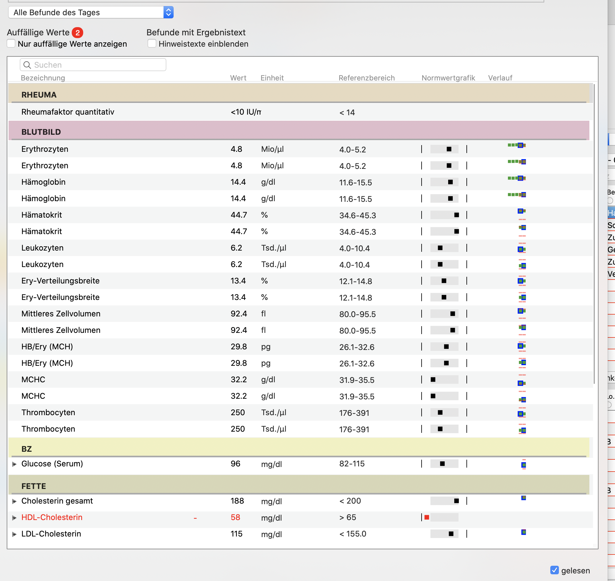
Task: Open the trend graph for first Leukozyten row
Action: (522, 248)
